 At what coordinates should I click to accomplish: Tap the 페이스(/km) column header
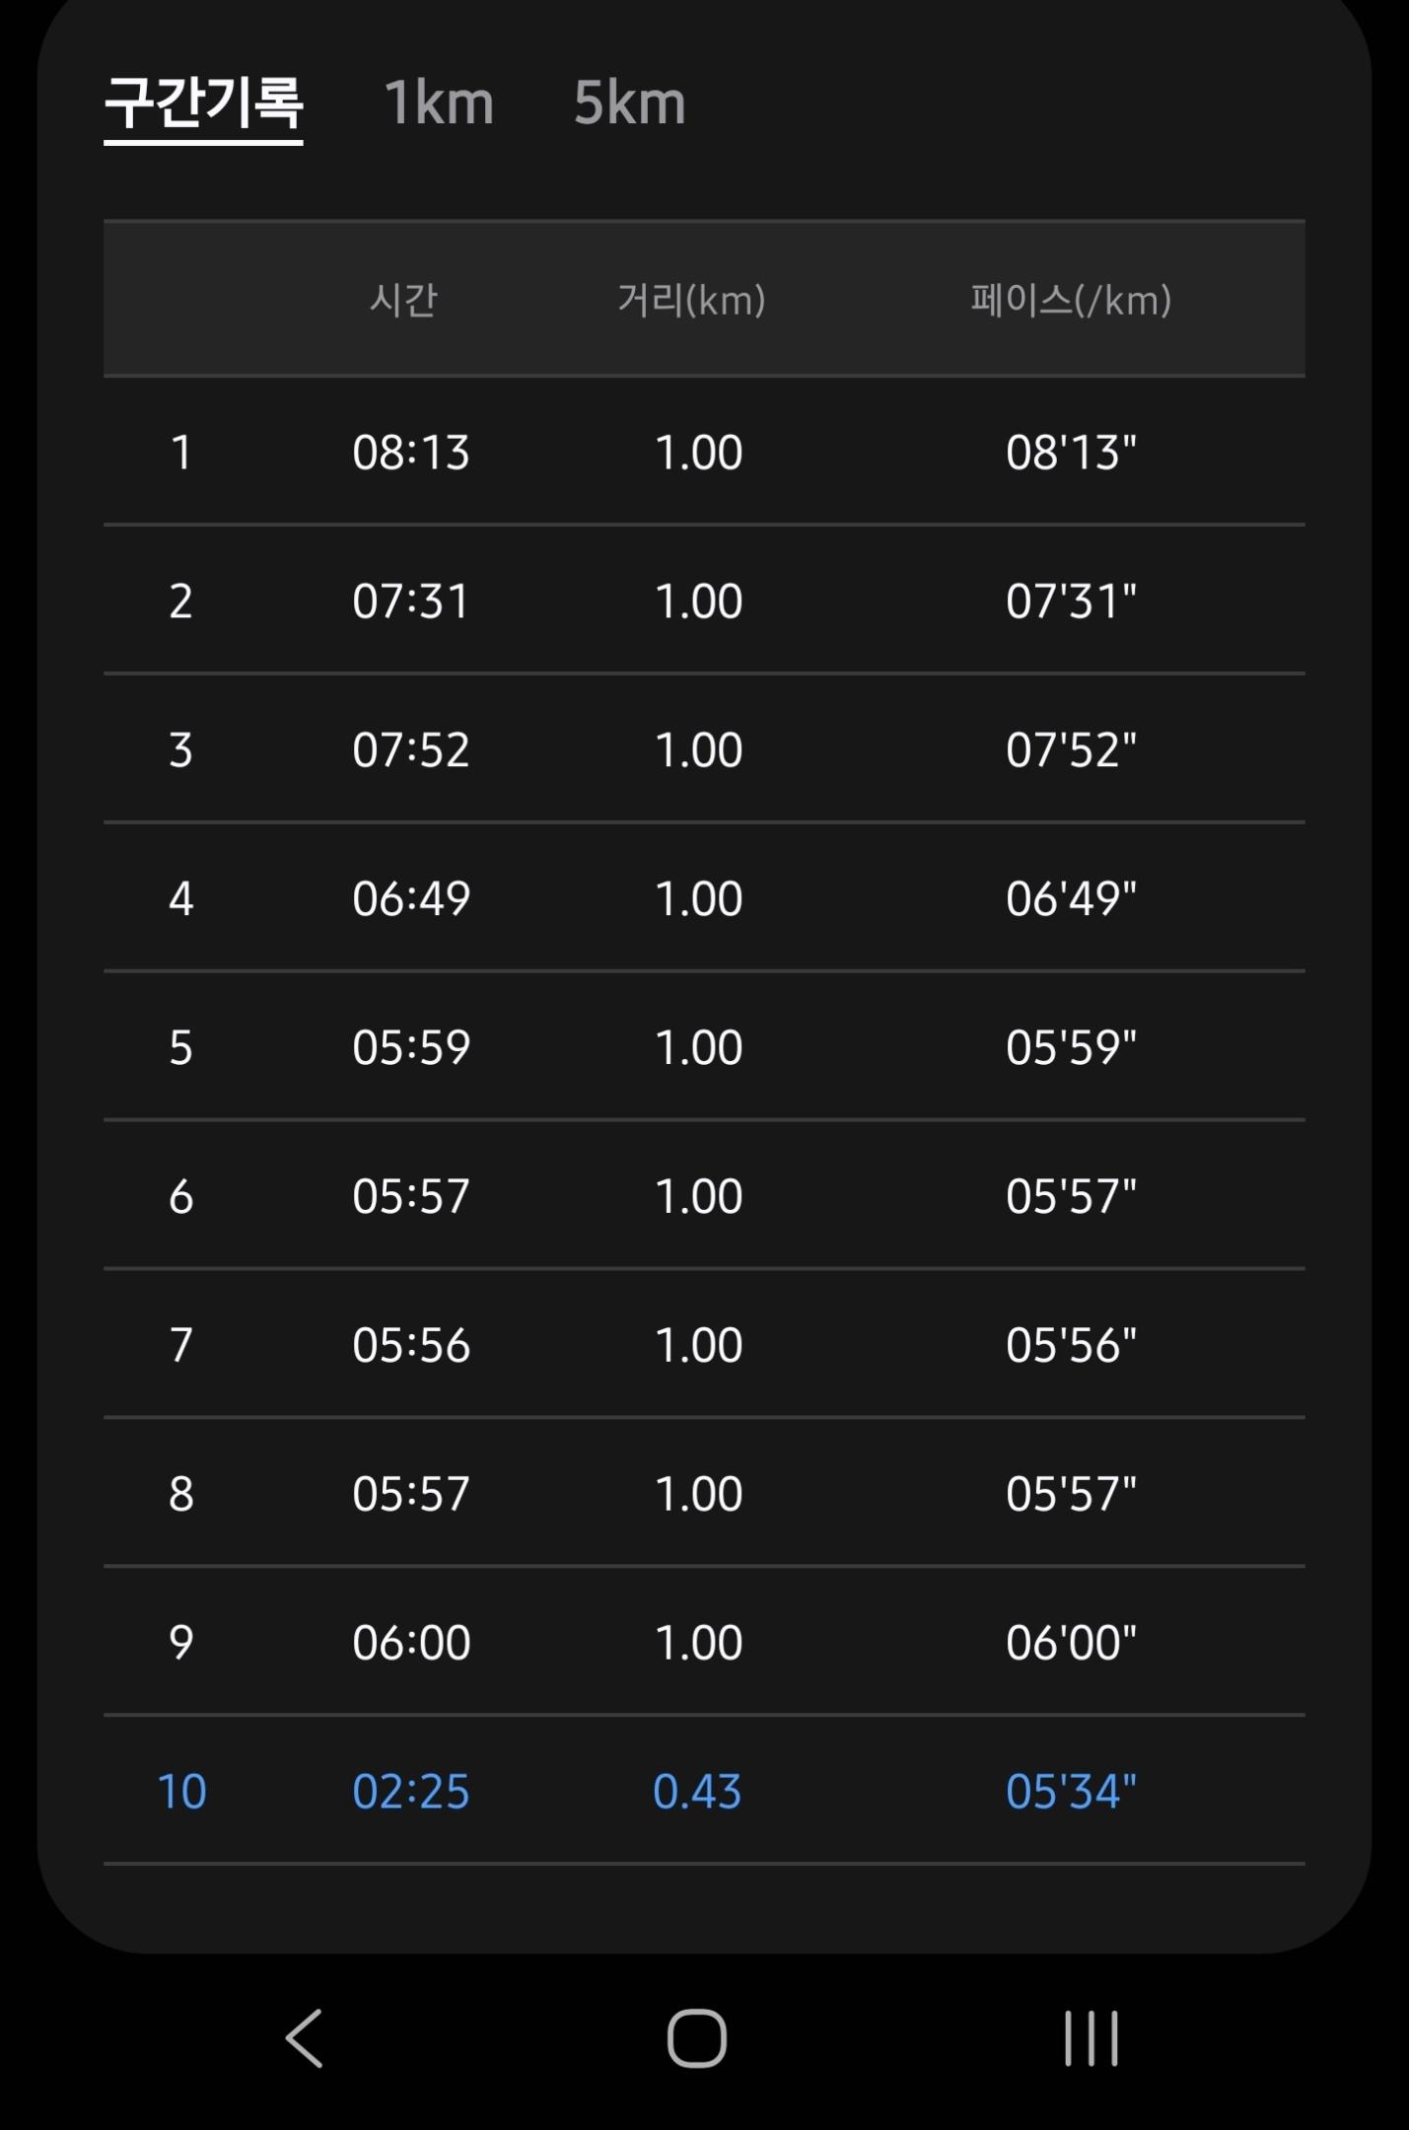[1071, 300]
